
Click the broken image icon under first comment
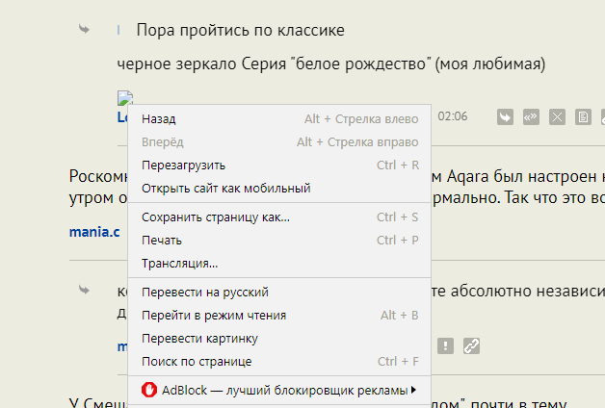[123, 97]
